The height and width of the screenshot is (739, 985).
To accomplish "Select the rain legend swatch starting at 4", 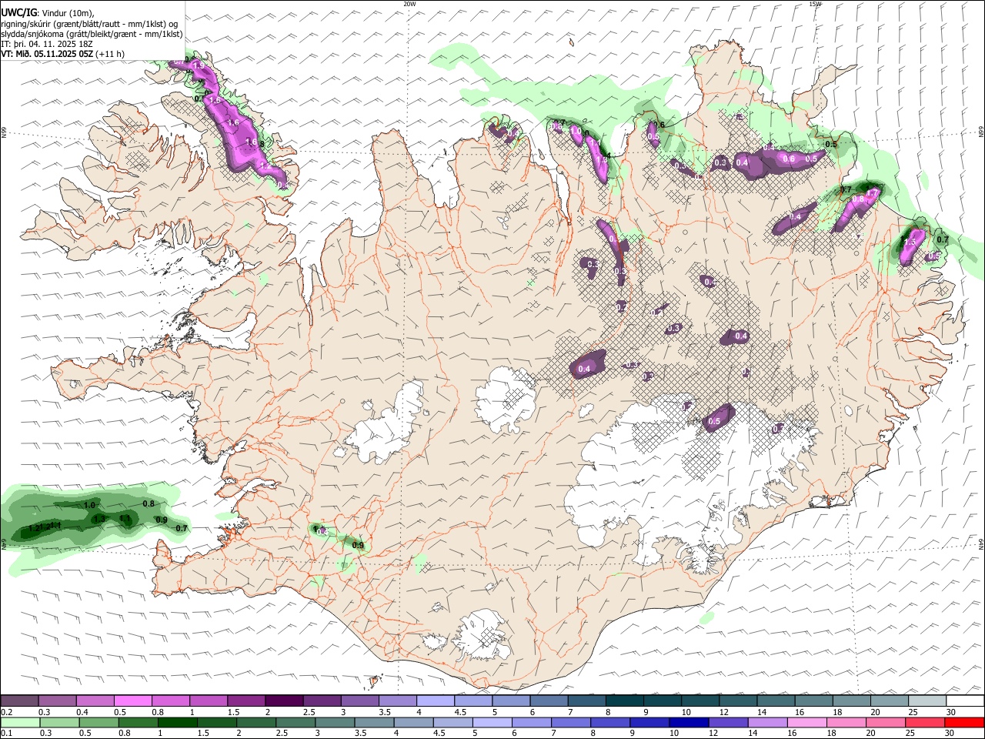I will pos(413,722).
